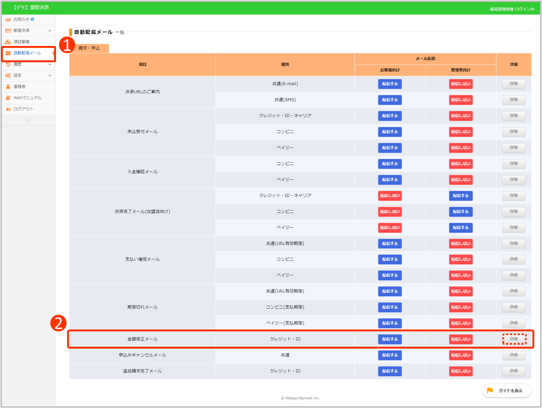Screen dimensions: 542x408
Task: Click the ガイドを表示 button
Action: (507, 391)
